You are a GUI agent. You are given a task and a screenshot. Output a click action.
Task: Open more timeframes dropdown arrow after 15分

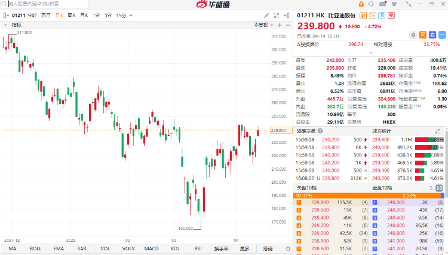pyautogui.click(x=131, y=16)
